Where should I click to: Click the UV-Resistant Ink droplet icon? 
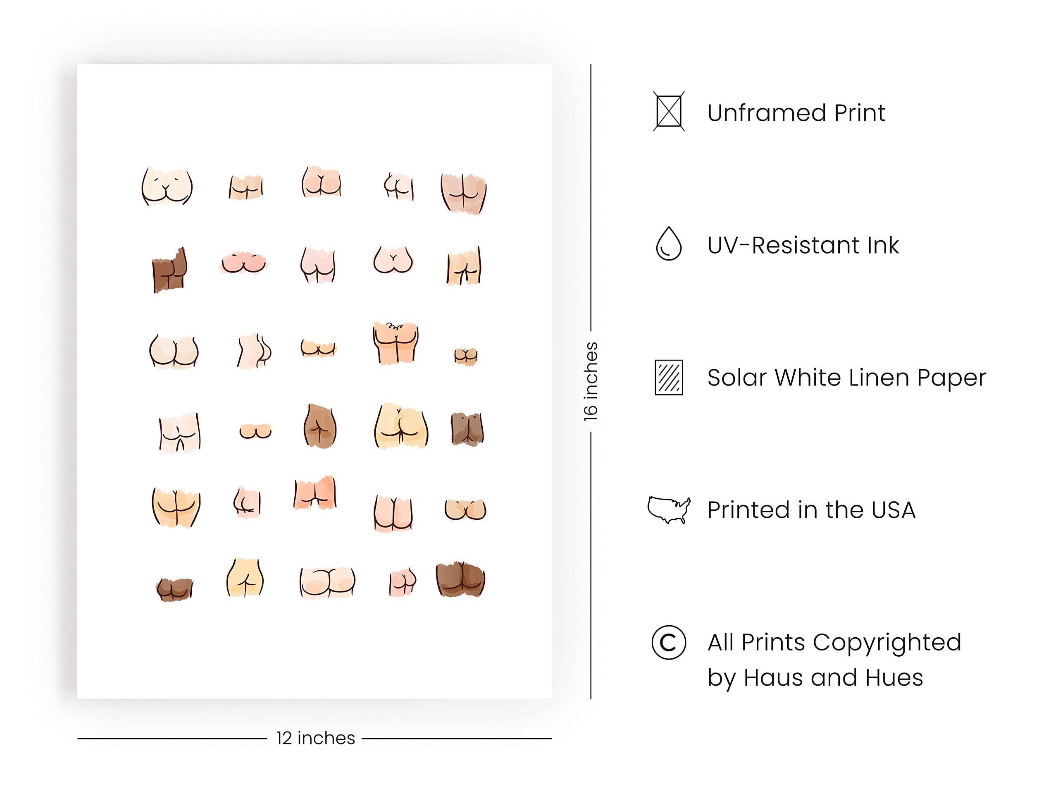pyautogui.click(x=668, y=244)
